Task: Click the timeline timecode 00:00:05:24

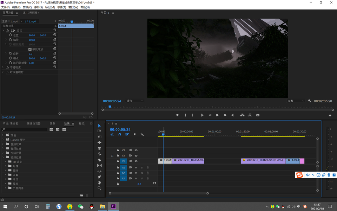Action: click(x=120, y=129)
